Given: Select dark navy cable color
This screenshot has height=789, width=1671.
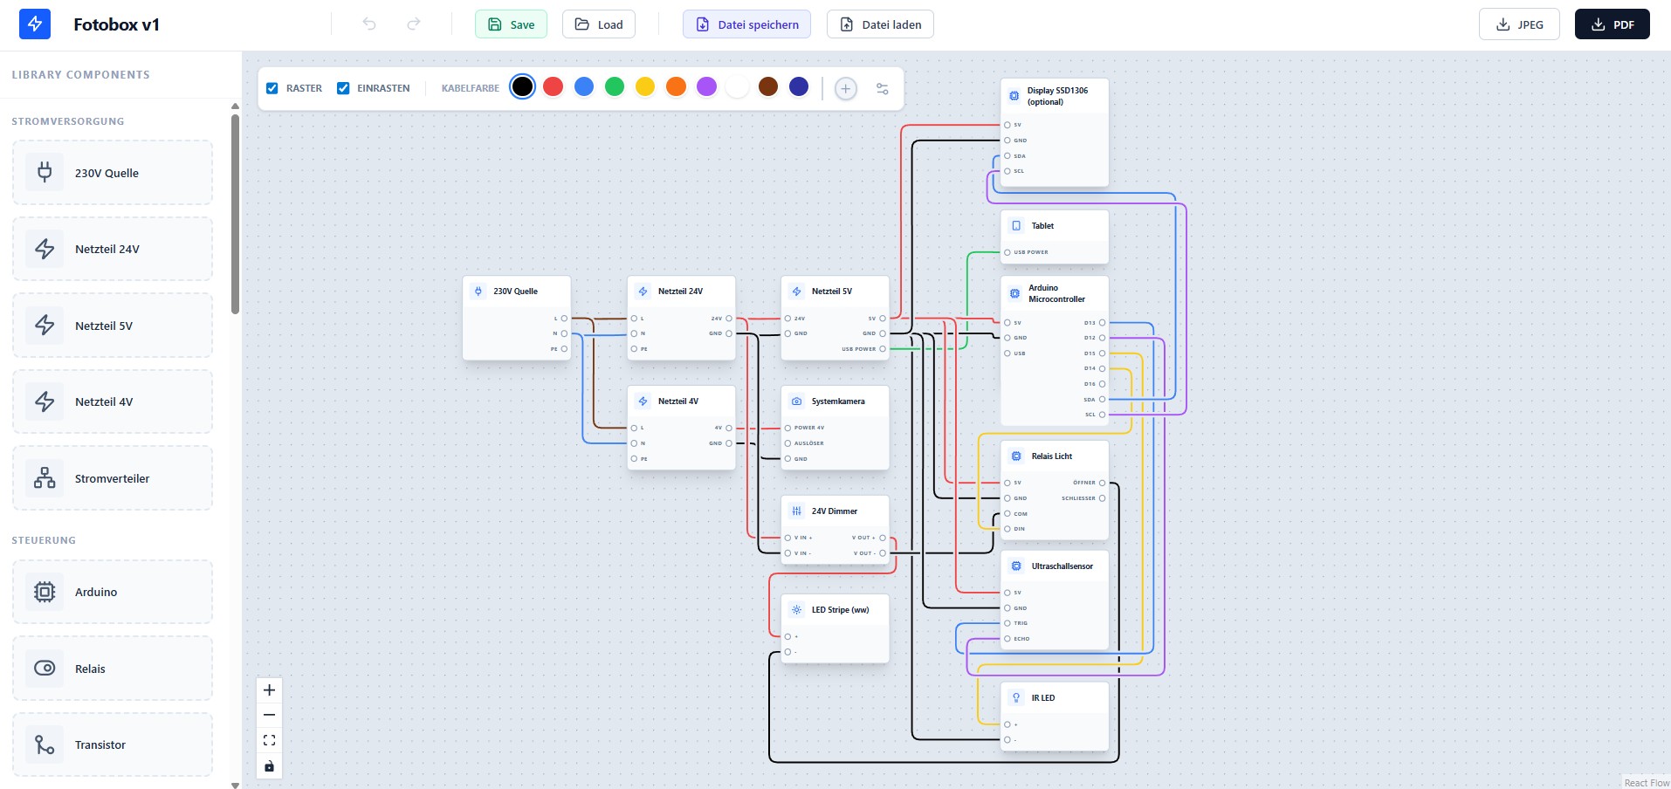Looking at the screenshot, I should (799, 86).
